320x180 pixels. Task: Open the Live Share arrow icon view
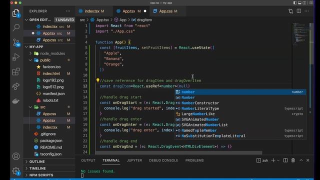[16, 86]
